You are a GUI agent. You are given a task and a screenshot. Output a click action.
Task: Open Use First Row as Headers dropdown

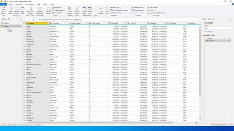click(120, 10)
